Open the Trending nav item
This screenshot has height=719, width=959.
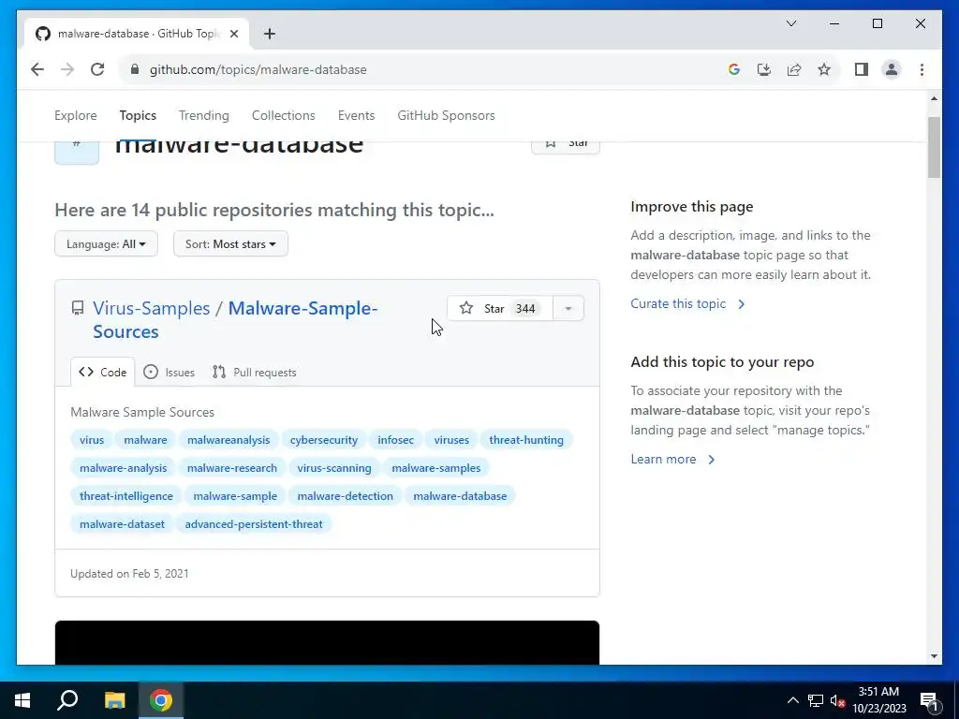(x=203, y=115)
